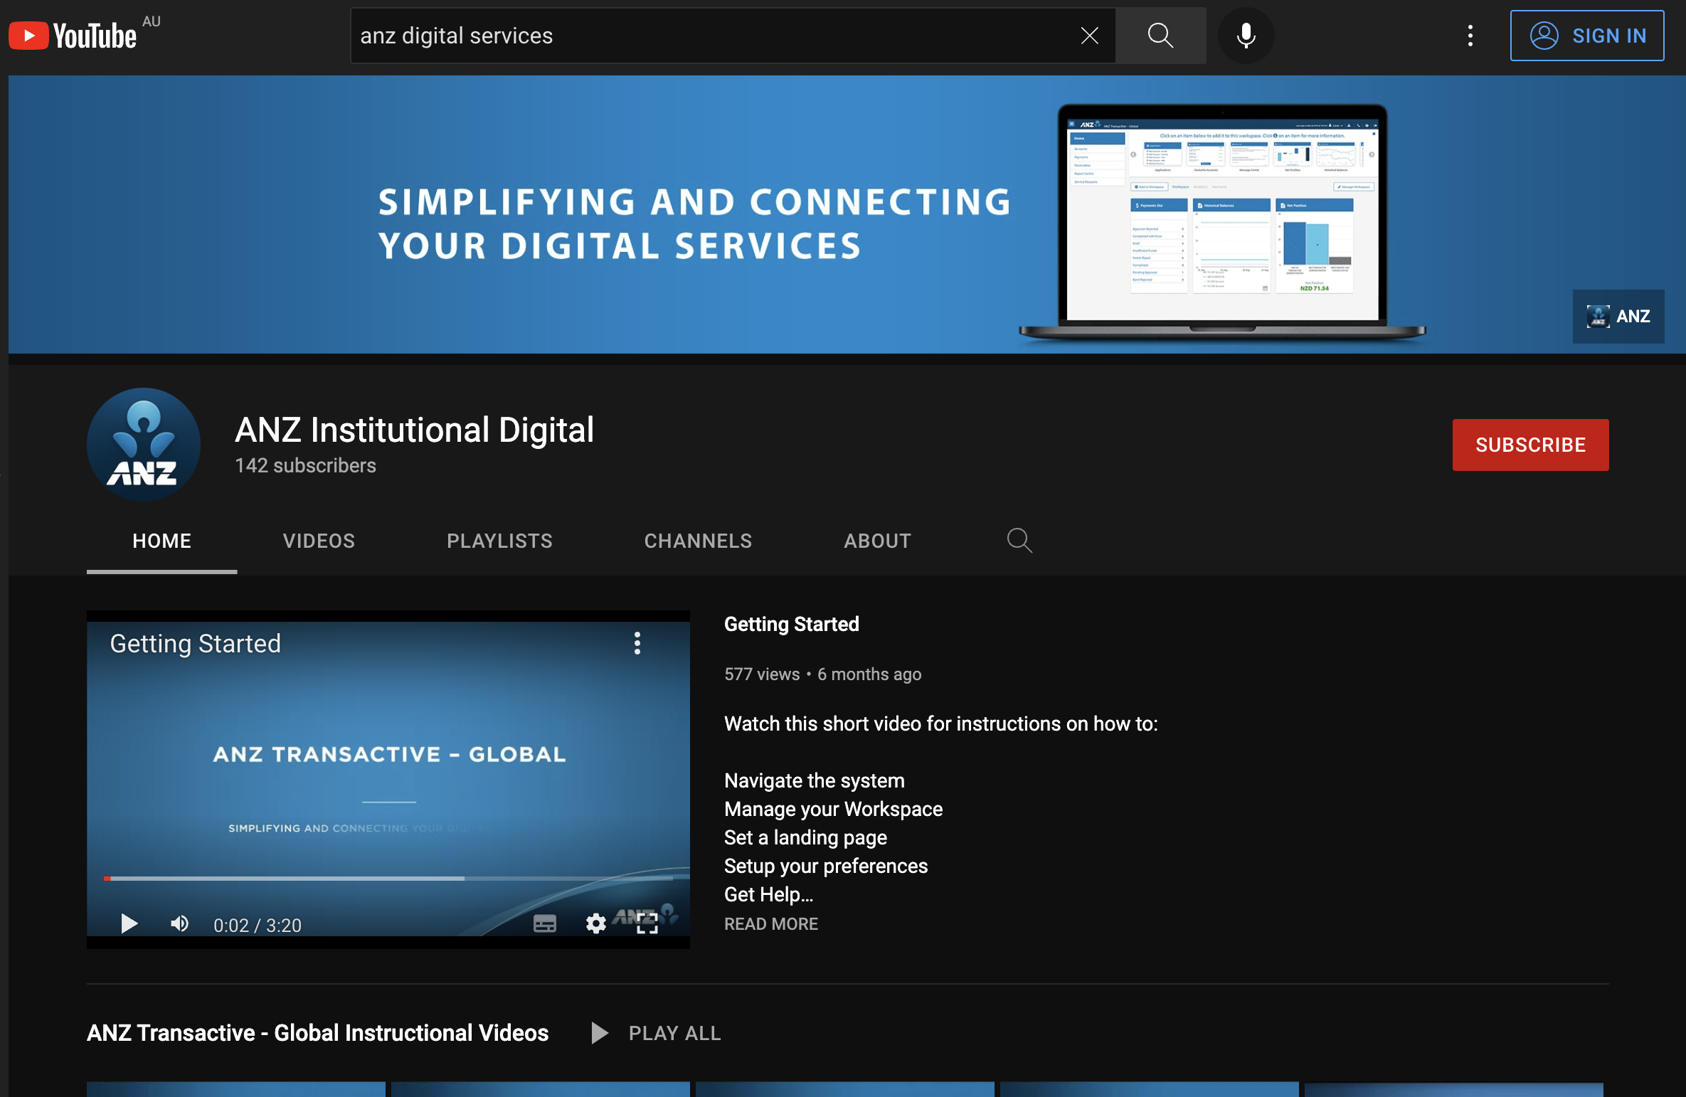
Task: Open video player more options menu
Action: click(x=637, y=643)
